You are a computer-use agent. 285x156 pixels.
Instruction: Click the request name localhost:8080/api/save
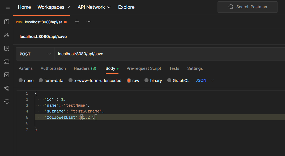tap(43, 37)
